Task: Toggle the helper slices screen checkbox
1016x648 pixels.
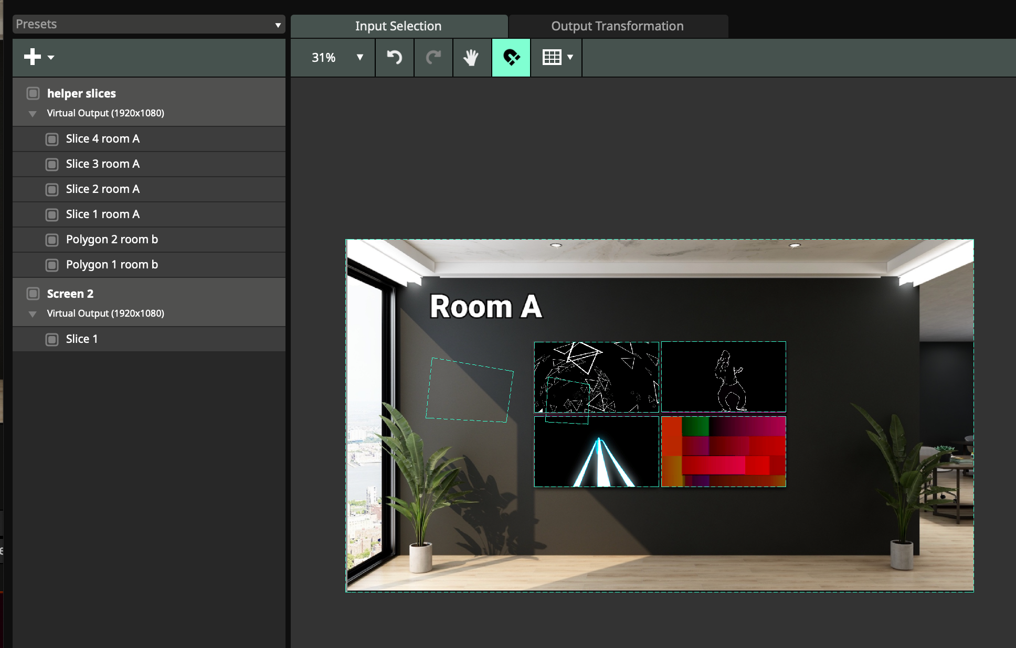Action: click(x=33, y=93)
